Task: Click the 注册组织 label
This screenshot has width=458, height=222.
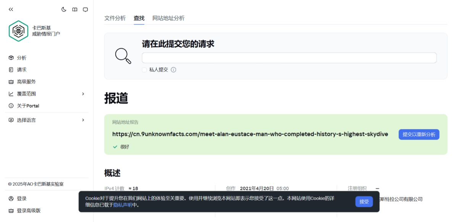Action: (357, 188)
